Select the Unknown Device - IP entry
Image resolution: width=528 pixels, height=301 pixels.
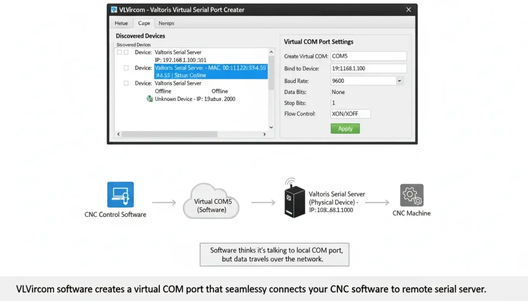[x=195, y=99]
